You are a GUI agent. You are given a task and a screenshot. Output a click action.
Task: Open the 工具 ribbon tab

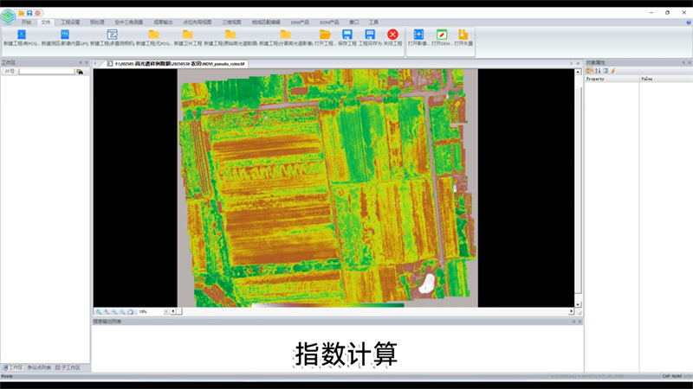pos(373,22)
